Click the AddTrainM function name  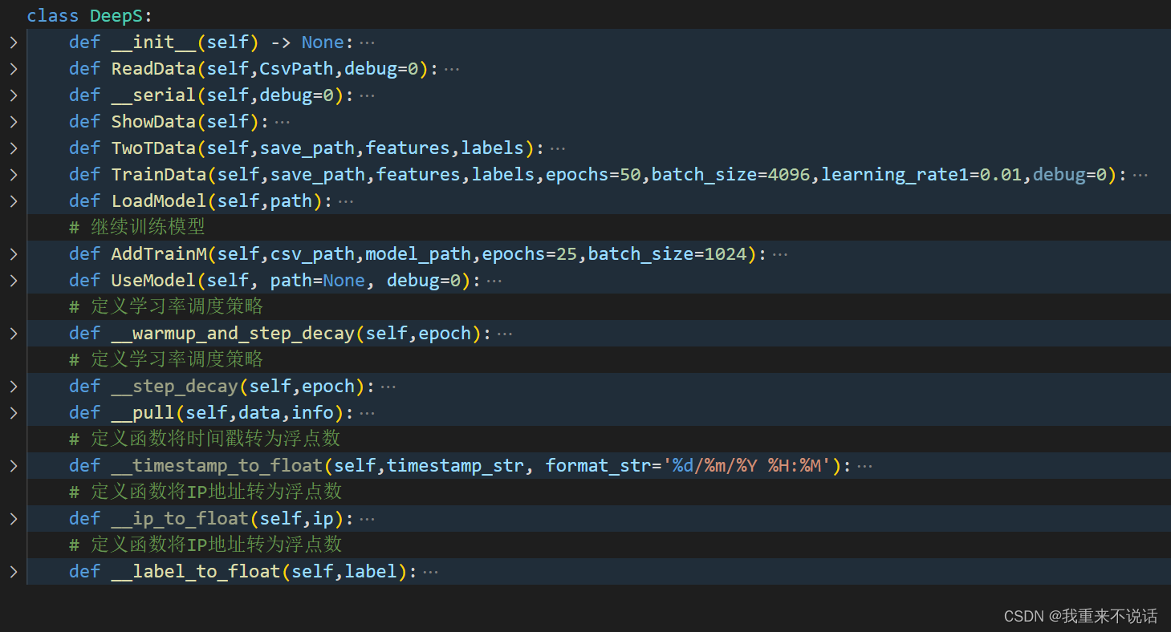[159, 254]
